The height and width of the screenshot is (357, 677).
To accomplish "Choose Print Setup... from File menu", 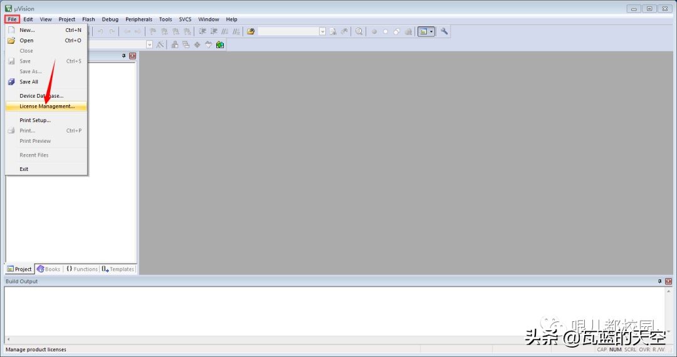I will 46,120.
